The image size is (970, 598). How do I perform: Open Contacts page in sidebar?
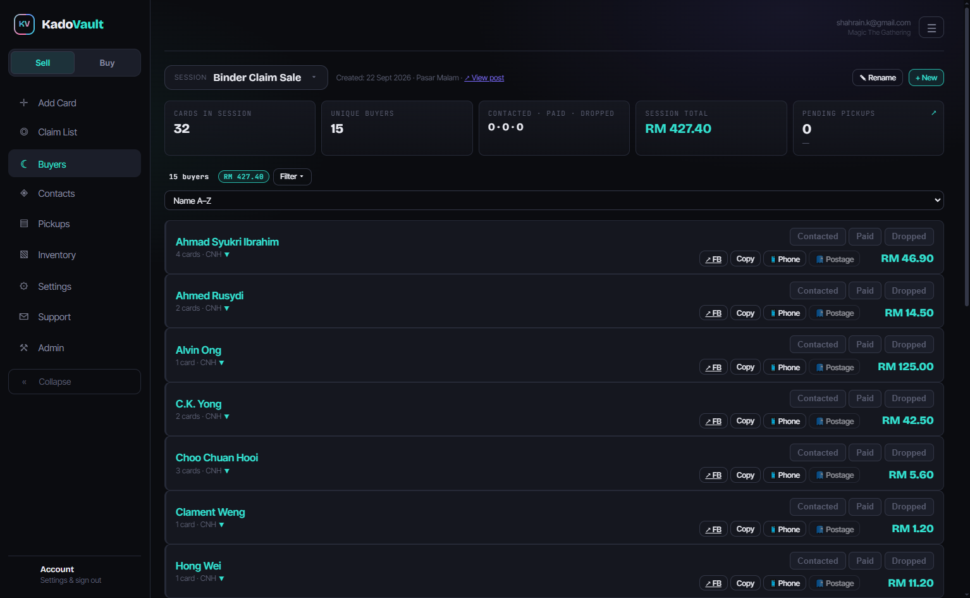click(75, 193)
